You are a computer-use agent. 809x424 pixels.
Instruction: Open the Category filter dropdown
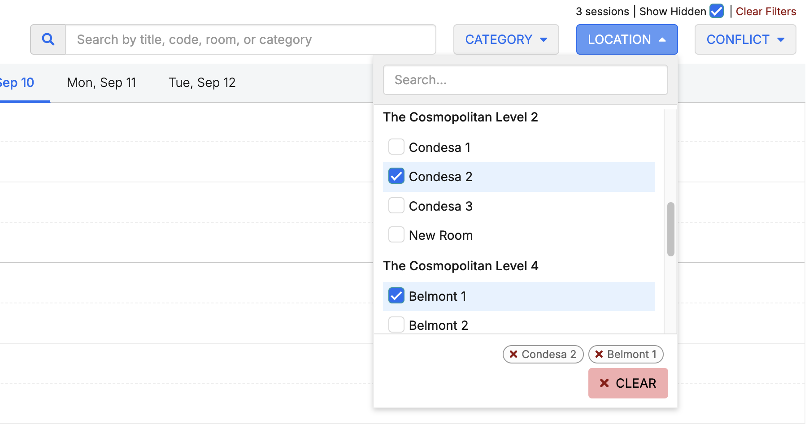(506, 39)
